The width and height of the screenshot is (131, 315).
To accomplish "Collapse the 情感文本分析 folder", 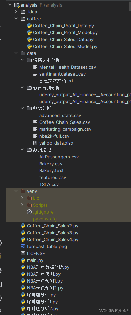I will 22,60.
